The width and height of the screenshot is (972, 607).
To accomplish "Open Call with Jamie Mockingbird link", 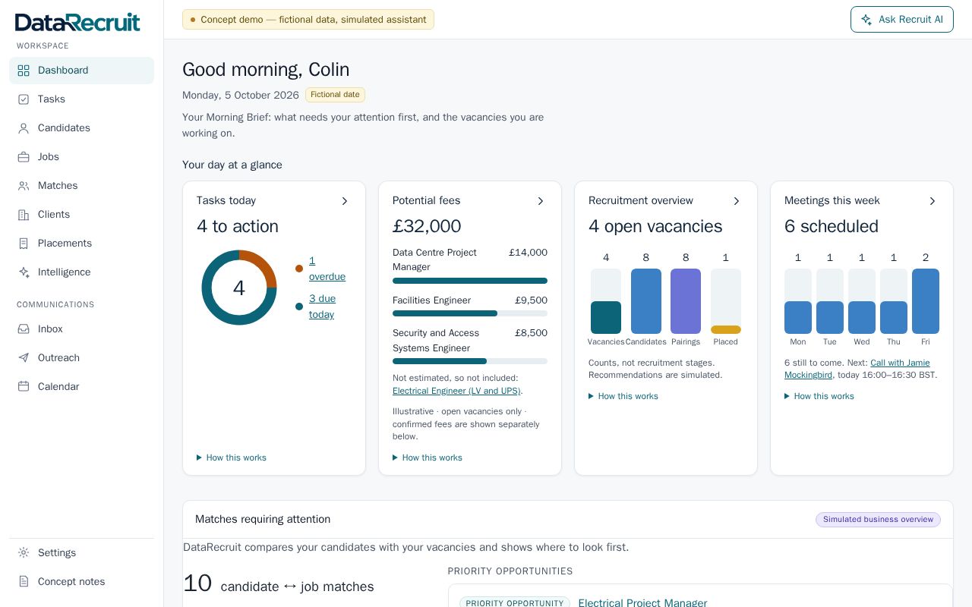I will click(857, 369).
